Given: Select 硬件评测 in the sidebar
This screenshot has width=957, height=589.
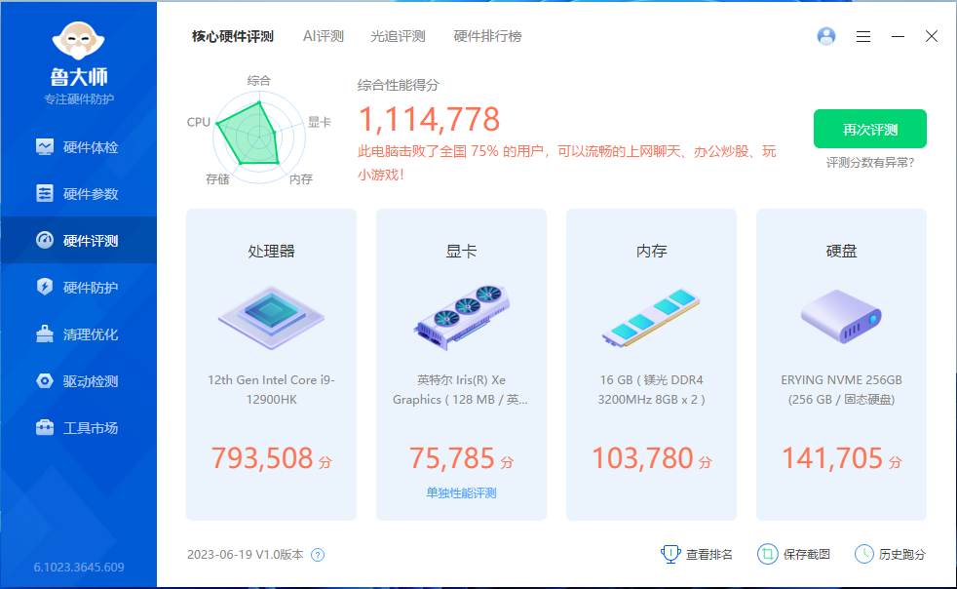Looking at the screenshot, I should (78, 240).
